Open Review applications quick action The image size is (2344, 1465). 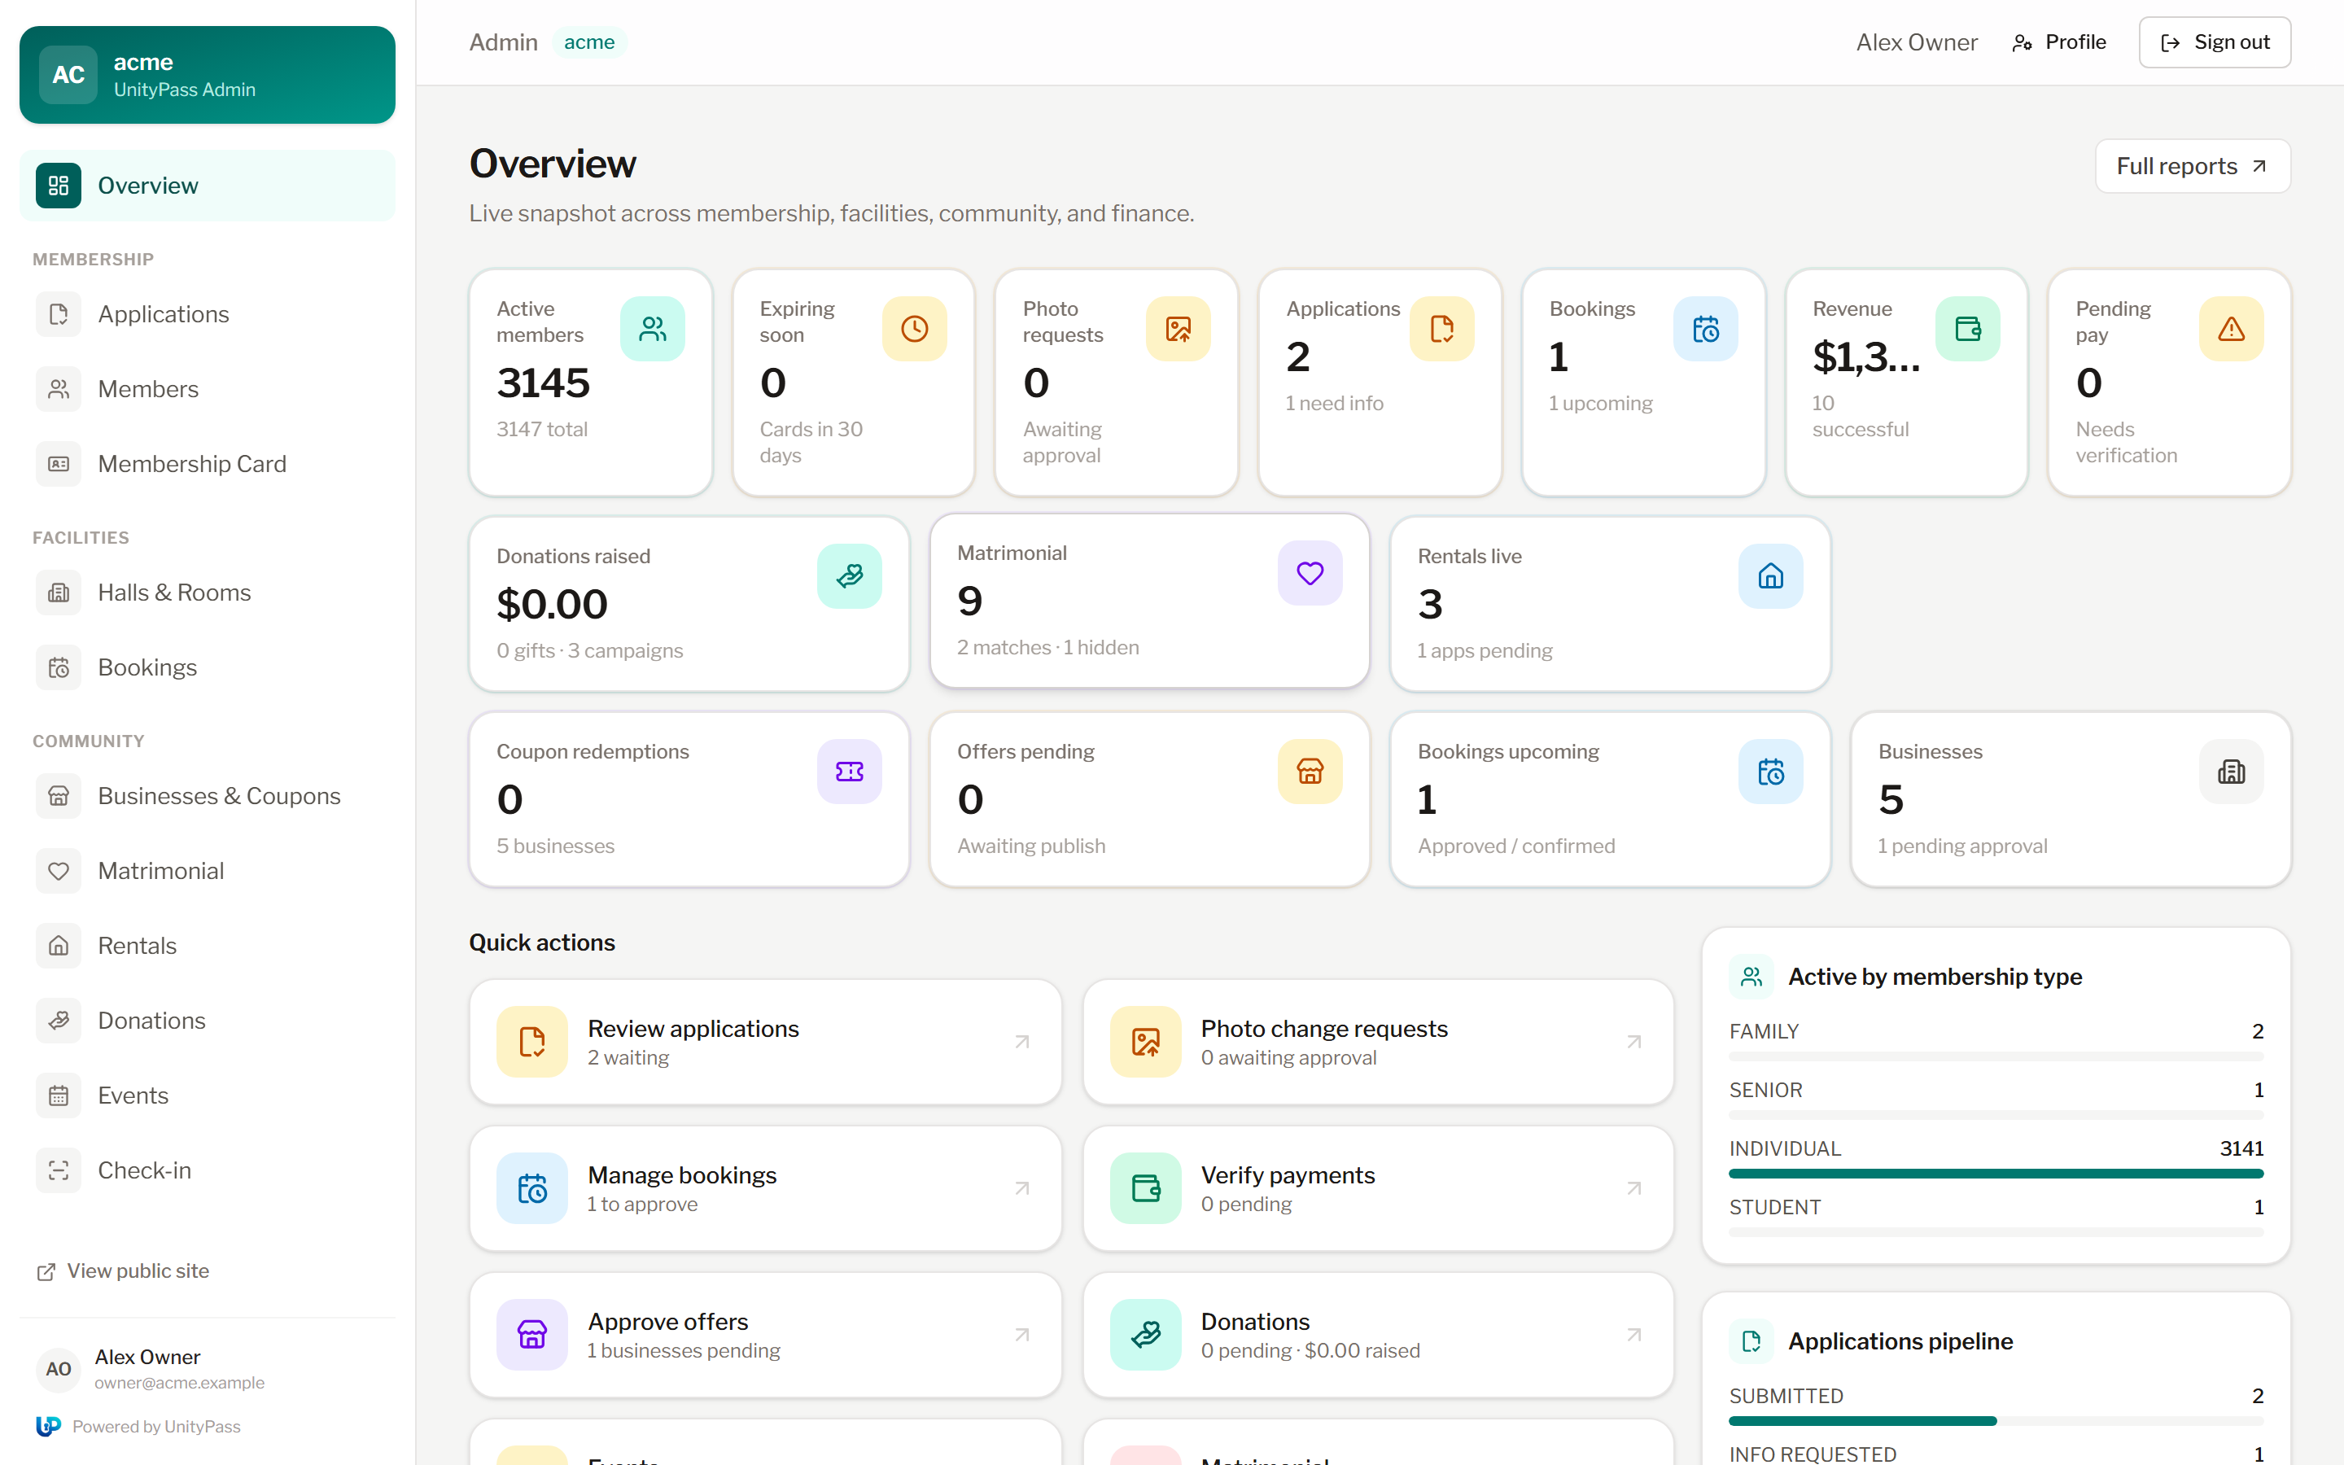click(x=765, y=1042)
